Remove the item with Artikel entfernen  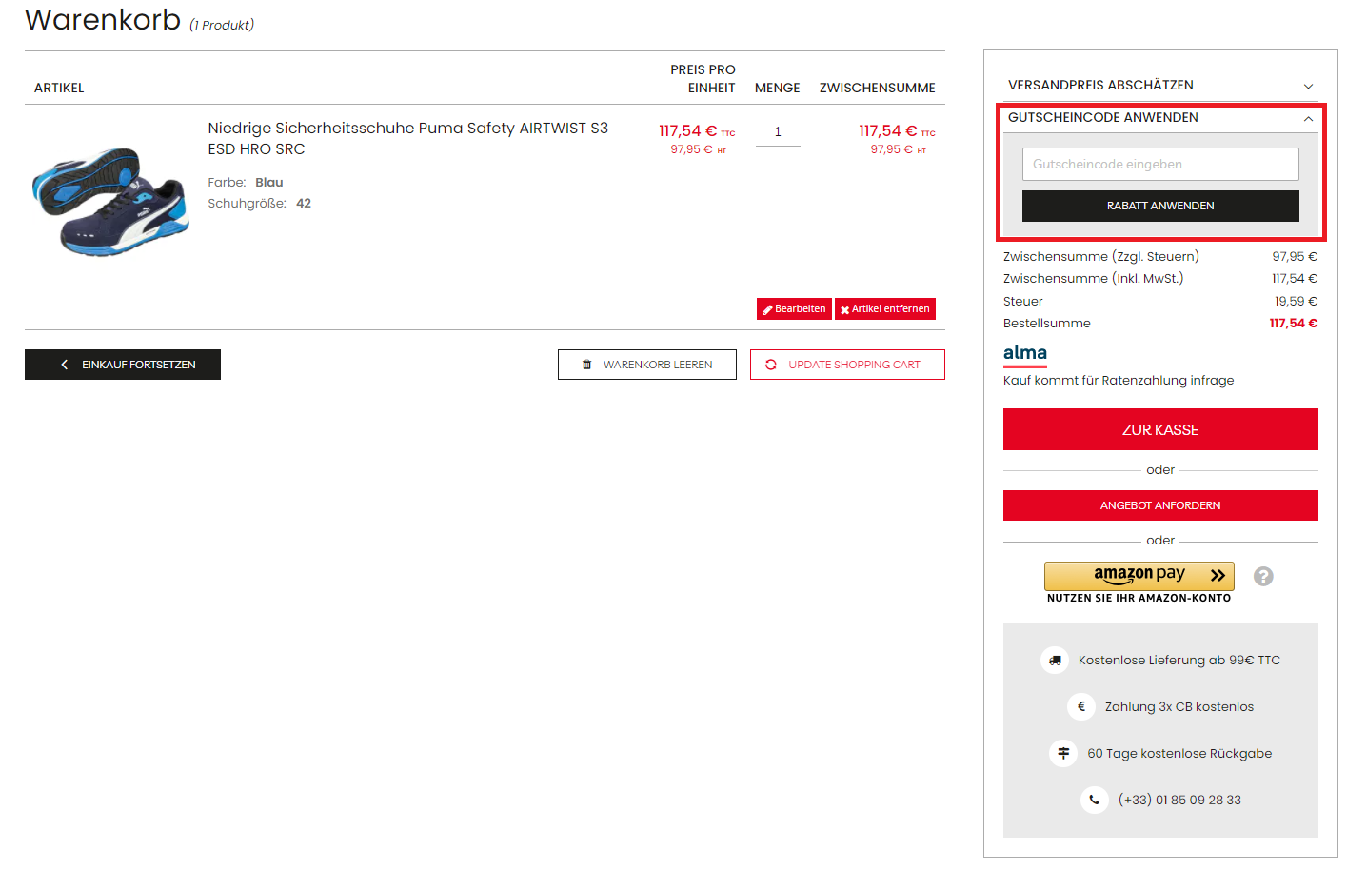pyautogui.click(x=885, y=308)
